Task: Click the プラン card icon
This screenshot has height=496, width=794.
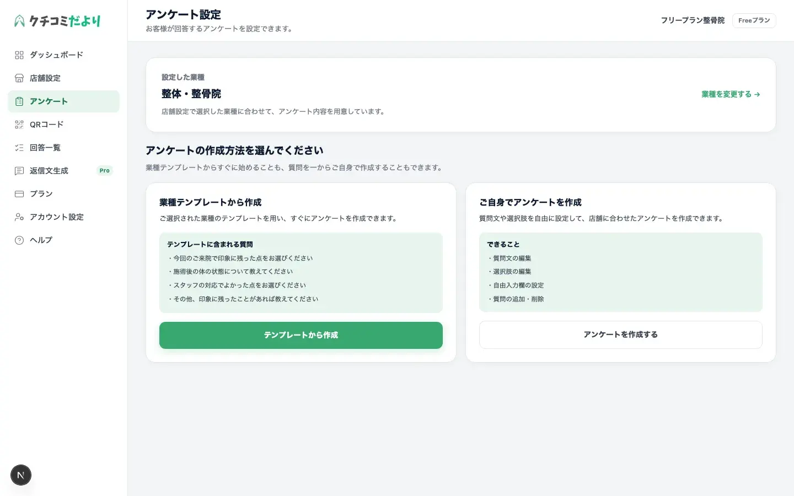Action: (x=19, y=194)
